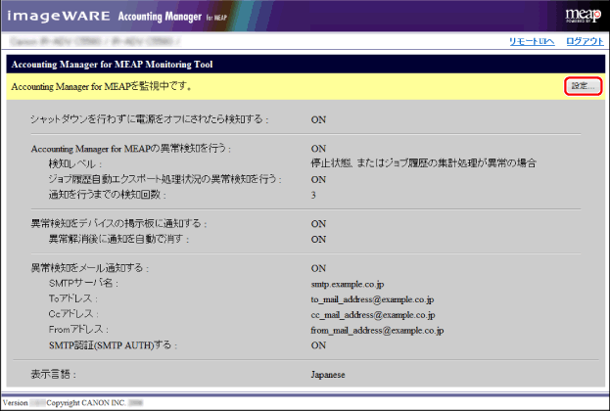Click the shutdown detection ON value
The image size is (610, 411).
click(x=318, y=119)
